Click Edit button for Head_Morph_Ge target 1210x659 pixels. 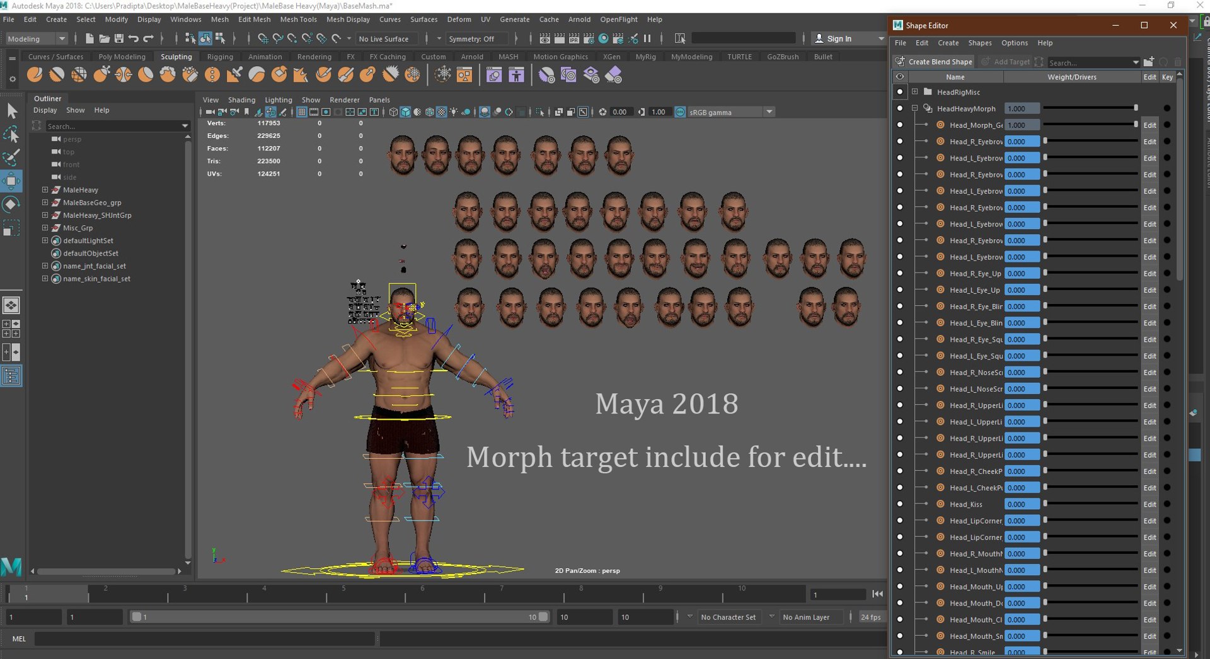[x=1149, y=125]
